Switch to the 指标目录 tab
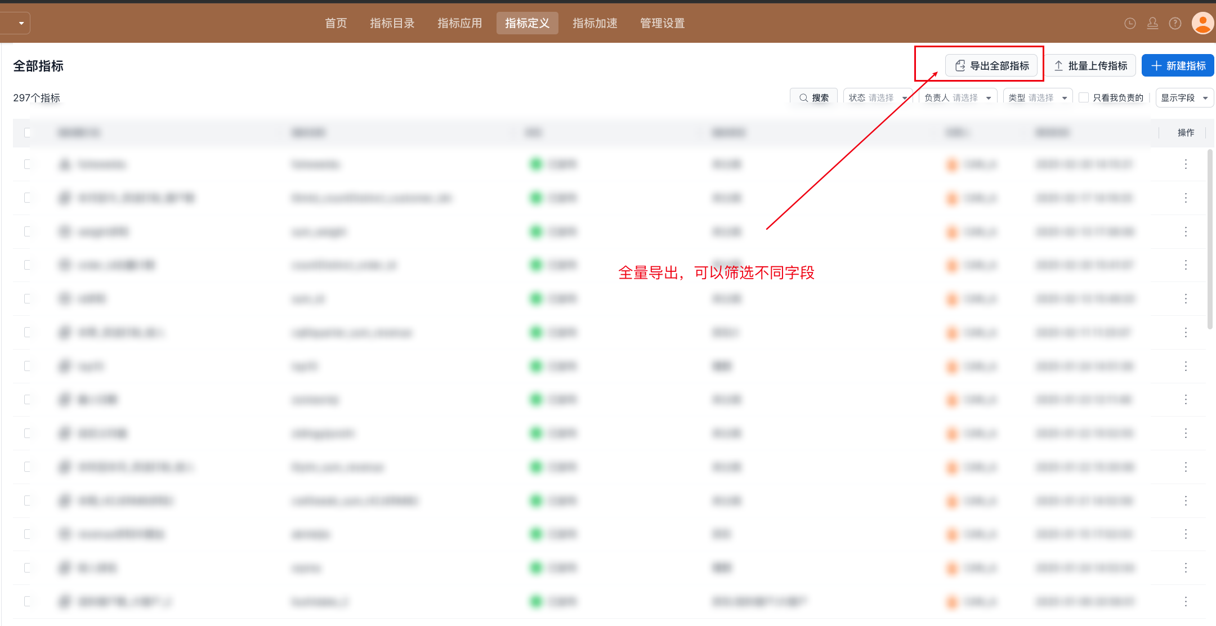 tap(392, 23)
